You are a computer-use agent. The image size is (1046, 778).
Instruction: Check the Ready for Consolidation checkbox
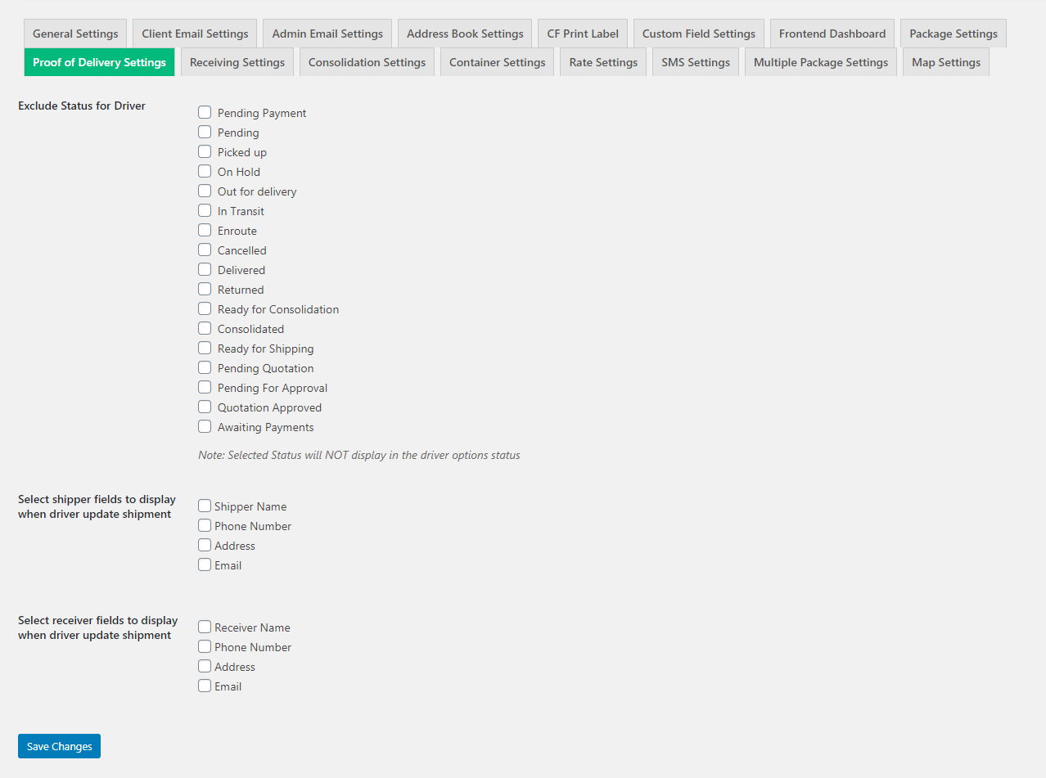[x=205, y=308]
